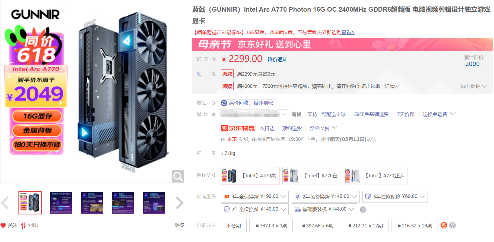This screenshot has height=242, width=494.
Task: Click the 对比 compare icon
Action: coord(23,226)
